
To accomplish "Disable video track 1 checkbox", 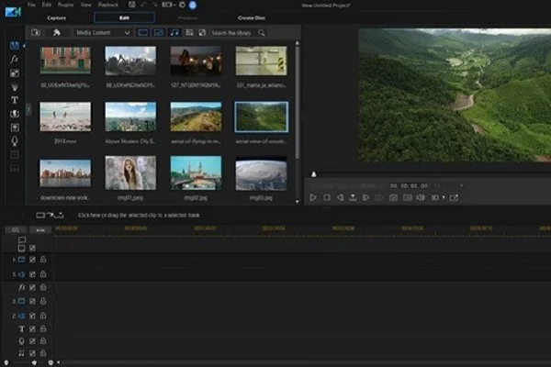I will coord(31,260).
